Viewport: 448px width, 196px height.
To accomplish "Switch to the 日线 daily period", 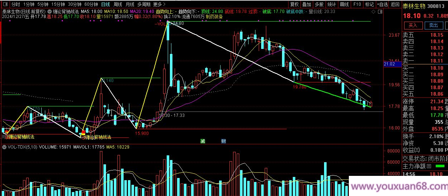I will click(105, 5).
